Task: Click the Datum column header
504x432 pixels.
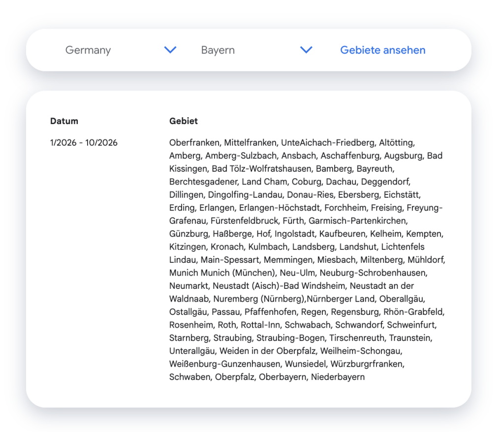Action: coord(64,121)
